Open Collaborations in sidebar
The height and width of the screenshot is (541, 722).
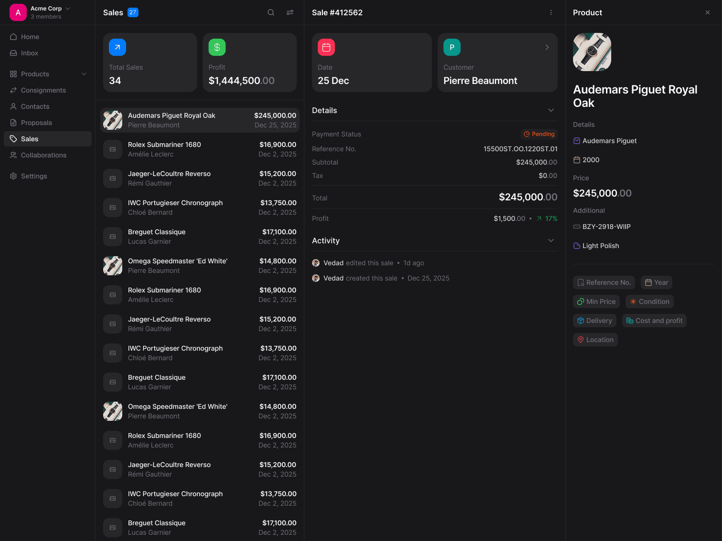(48, 155)
